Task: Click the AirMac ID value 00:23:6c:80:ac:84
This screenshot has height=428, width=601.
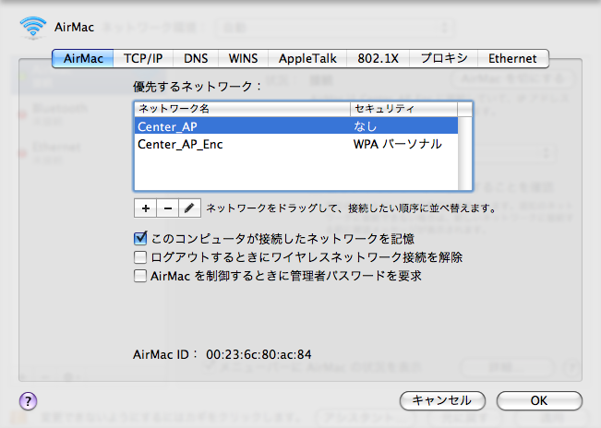Action: (258, 354)
